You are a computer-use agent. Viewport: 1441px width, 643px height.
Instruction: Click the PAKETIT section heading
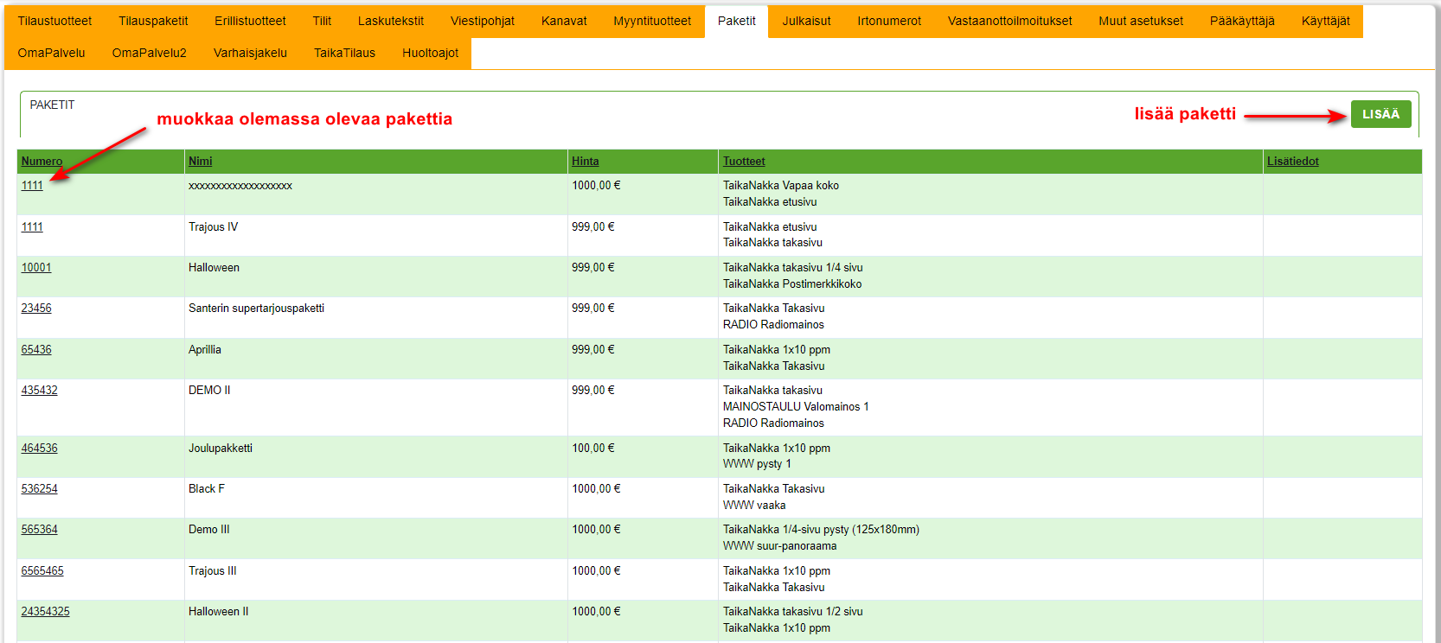pyautogui.click(x=52, y=105)
